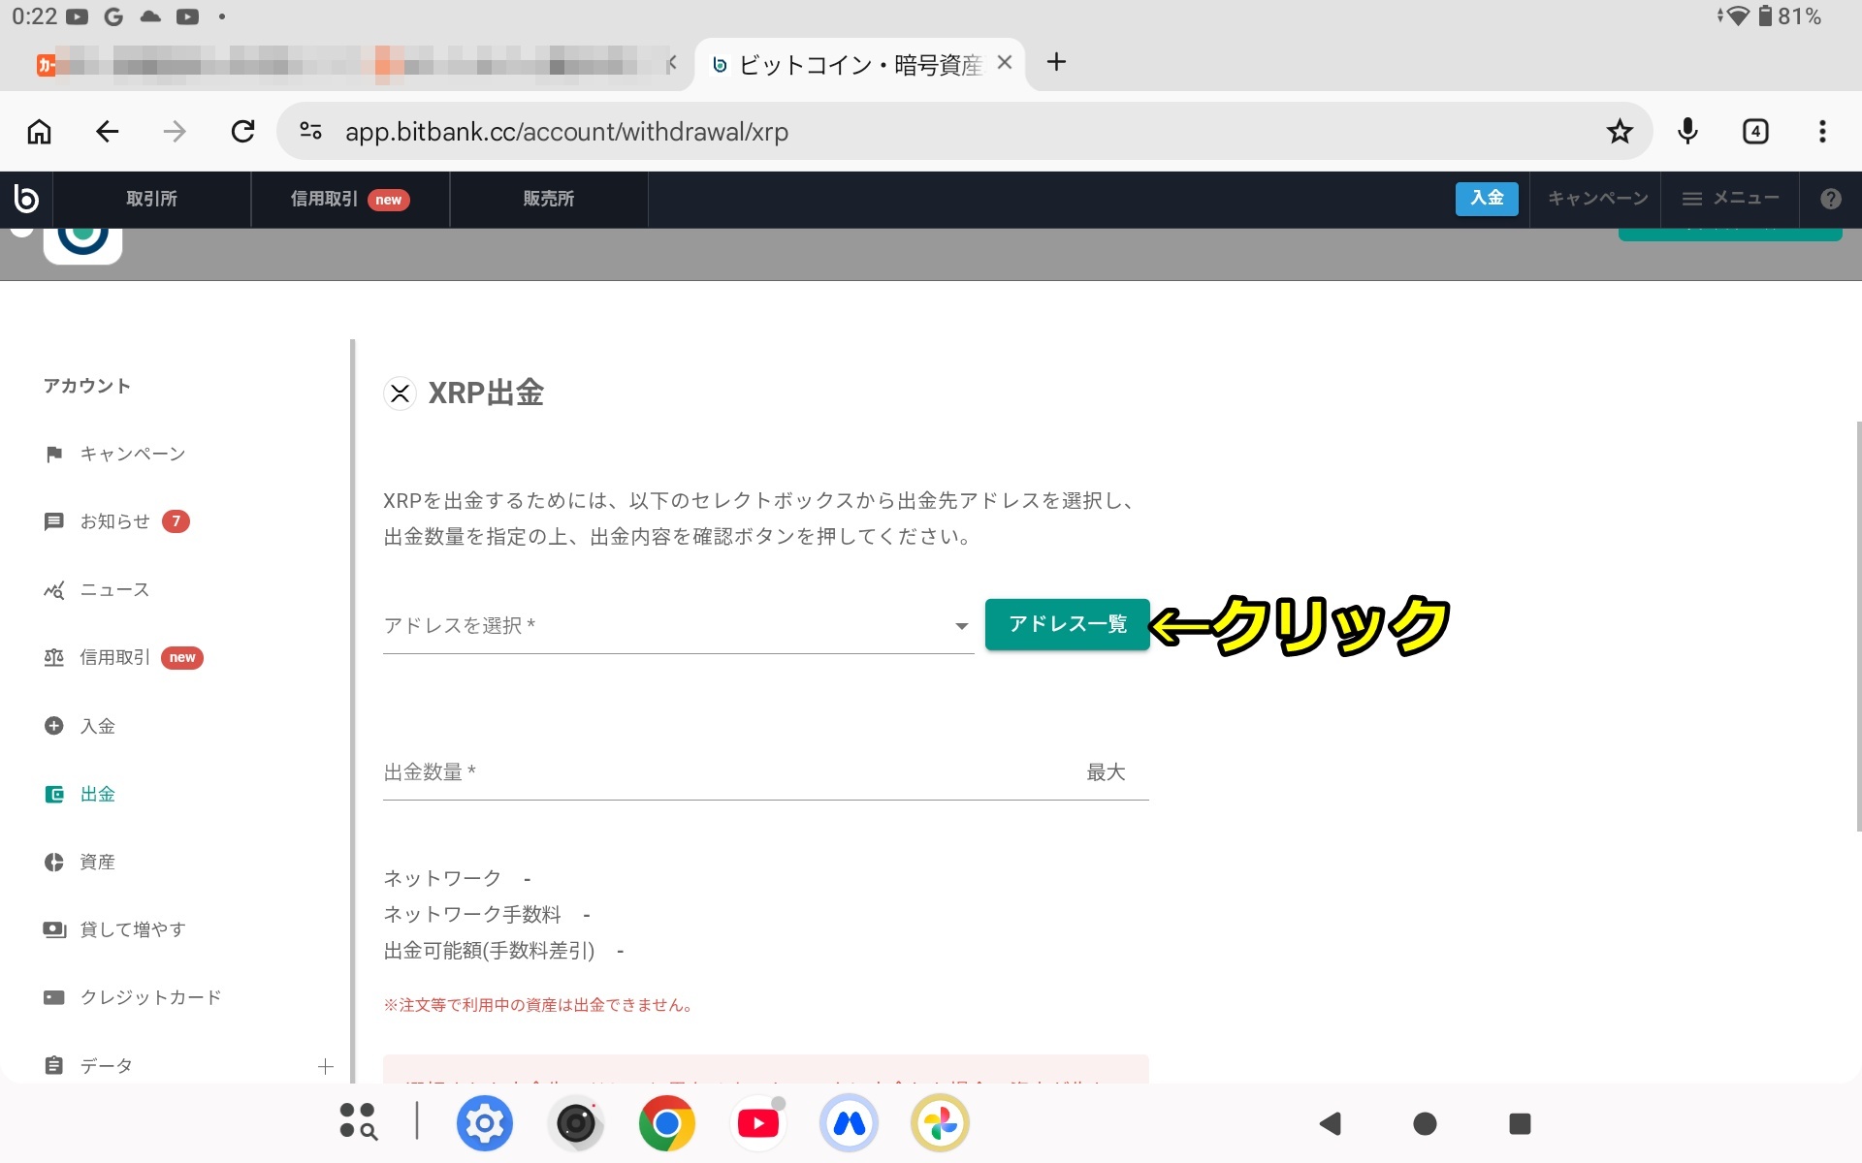Image resolution: width=1862 pixels, height=1163 pixels.
Task: Tap the browser home icon
Action: click(x=39, y=132)
